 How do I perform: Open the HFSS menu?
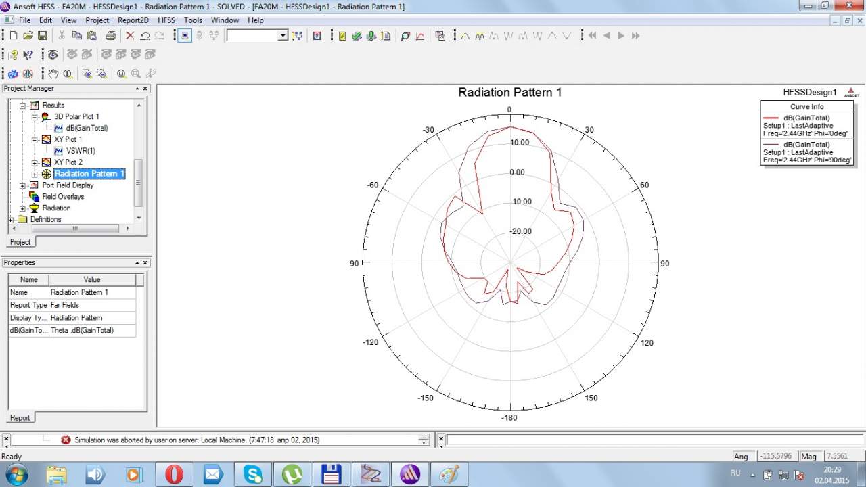tap(166, 20)
